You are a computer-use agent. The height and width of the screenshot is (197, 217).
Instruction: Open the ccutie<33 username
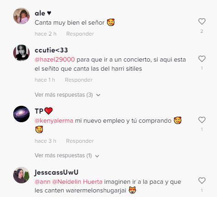point(51,50)
